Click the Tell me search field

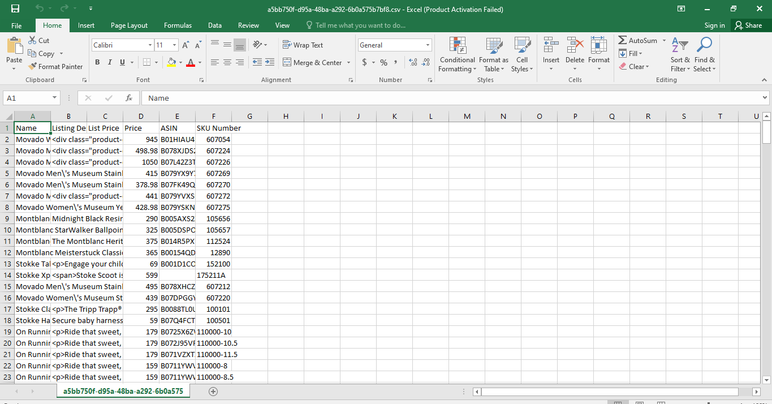[x=360, y=25]
